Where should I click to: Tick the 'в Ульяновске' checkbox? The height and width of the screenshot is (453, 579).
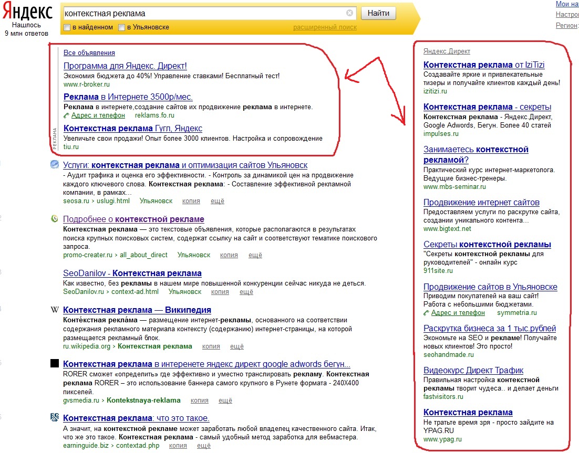click(121, 27)
